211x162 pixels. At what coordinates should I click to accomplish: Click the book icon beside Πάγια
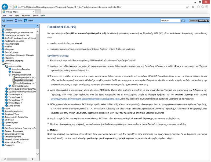[x=3, y=109]
